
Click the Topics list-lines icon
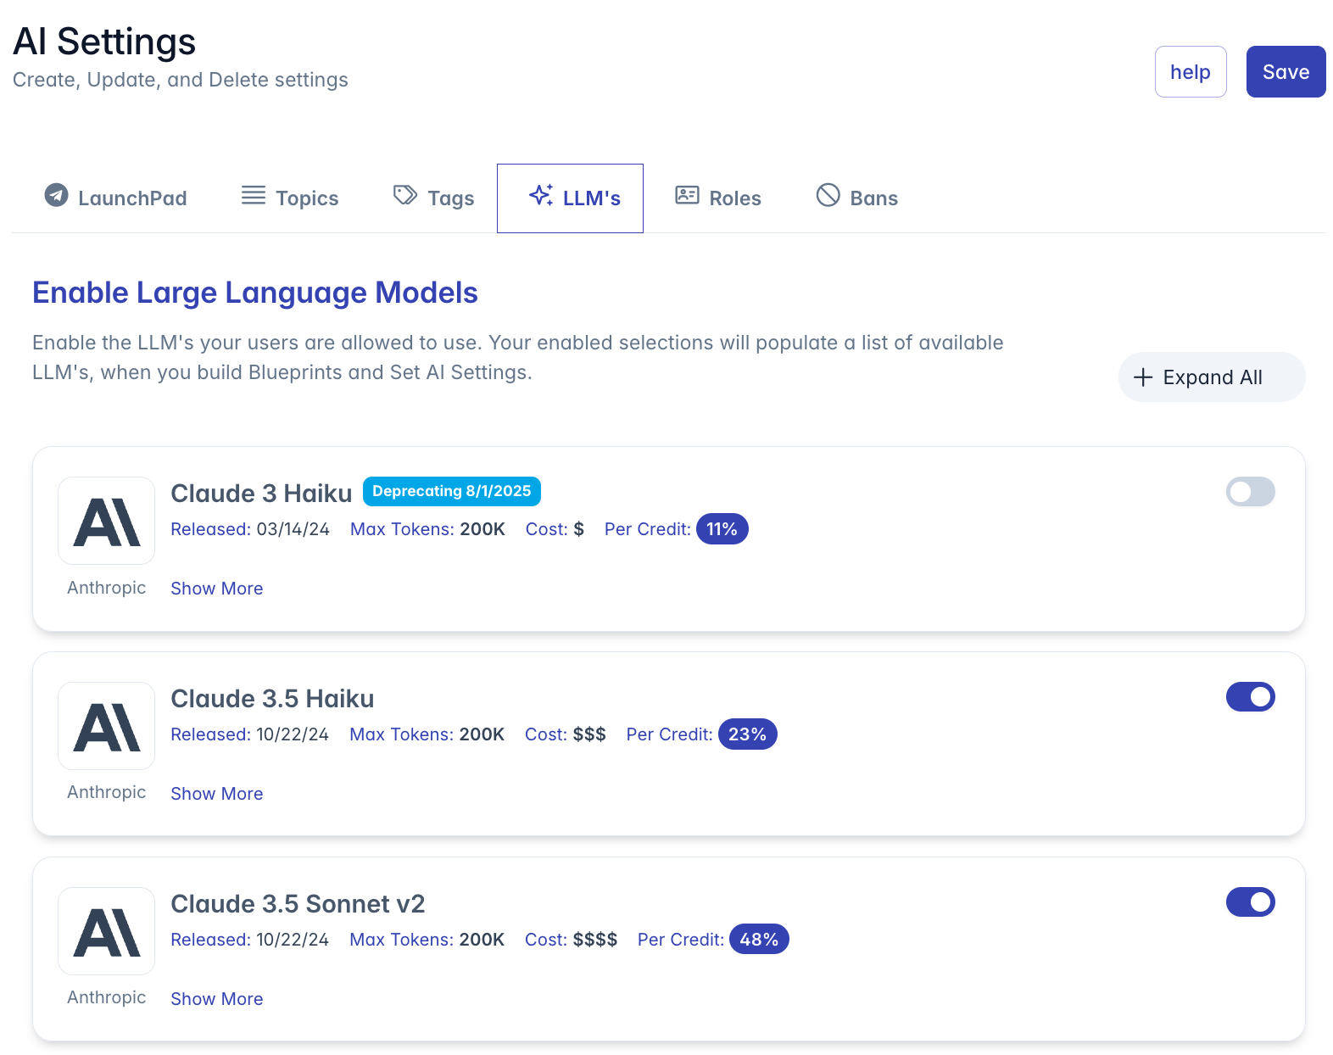[x=254, y=195]
